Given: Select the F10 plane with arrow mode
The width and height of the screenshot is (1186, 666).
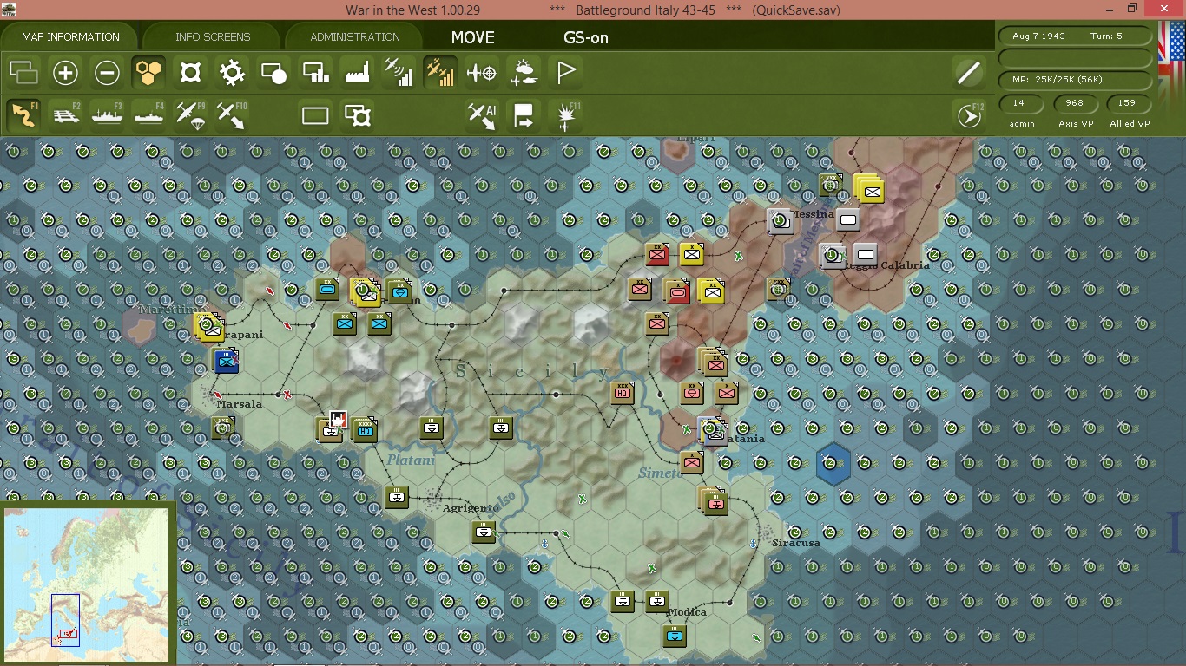Looking at the screenshot, I should click(232, 115).
